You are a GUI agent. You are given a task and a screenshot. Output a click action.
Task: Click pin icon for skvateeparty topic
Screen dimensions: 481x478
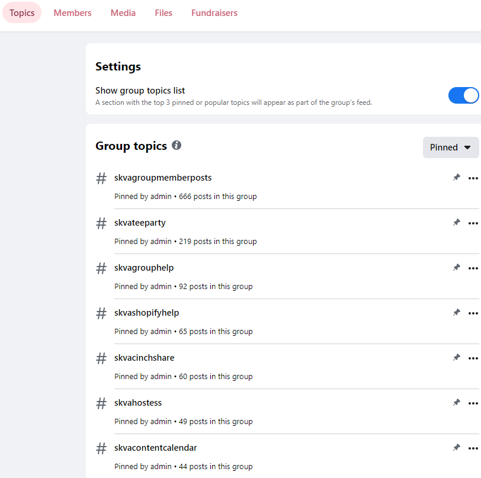point(457,223)
